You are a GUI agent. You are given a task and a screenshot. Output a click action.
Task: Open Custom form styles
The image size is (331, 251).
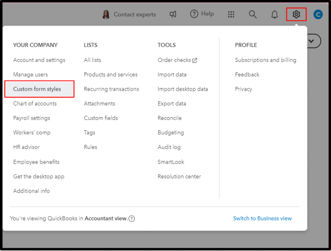pyautogui.click(x=37, y=89)
